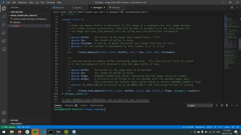Split the terminal panel
This screenshot has height=135, width=241.
[x=222, y=105]
